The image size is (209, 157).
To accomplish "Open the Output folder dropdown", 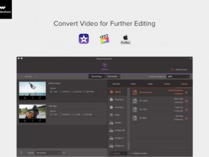I will pyautogui.click(x=48, y=153).
